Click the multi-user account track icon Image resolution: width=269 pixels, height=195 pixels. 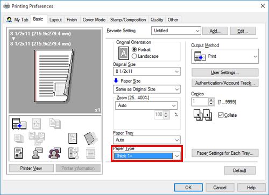pos(54,153)
